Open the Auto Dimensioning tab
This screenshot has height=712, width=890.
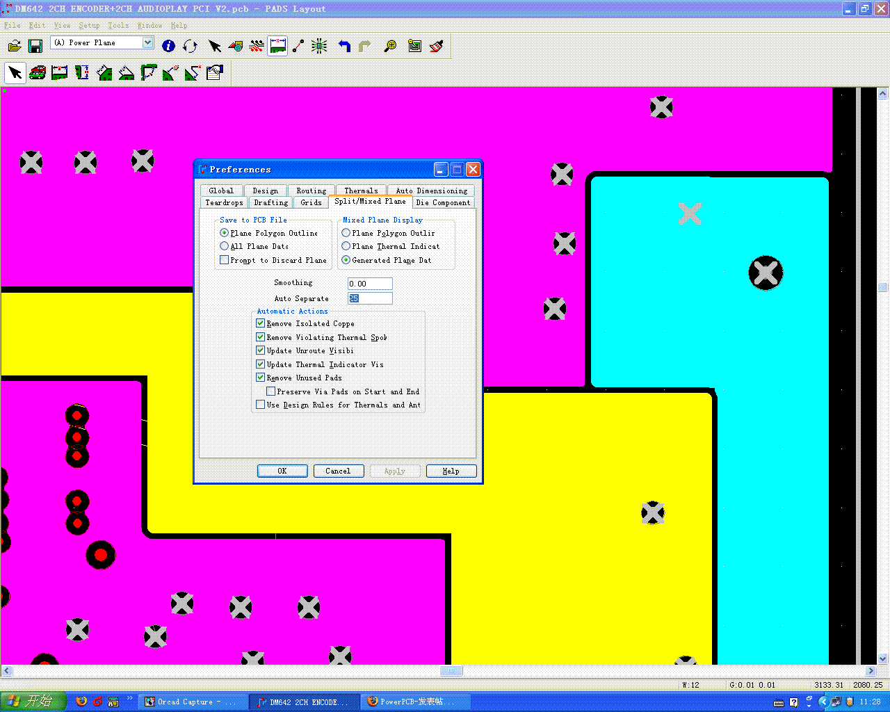(x=432, y=191)
